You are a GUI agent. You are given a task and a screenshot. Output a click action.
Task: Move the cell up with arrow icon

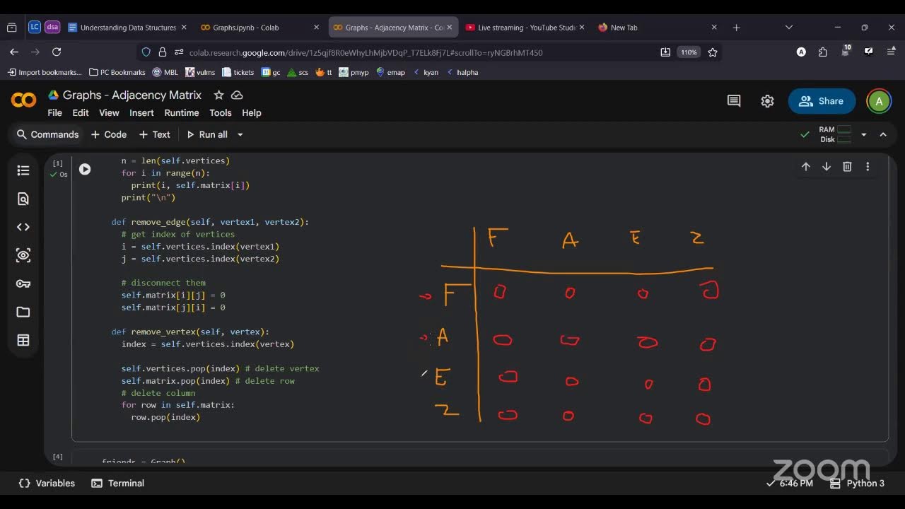tap(805, 167)
